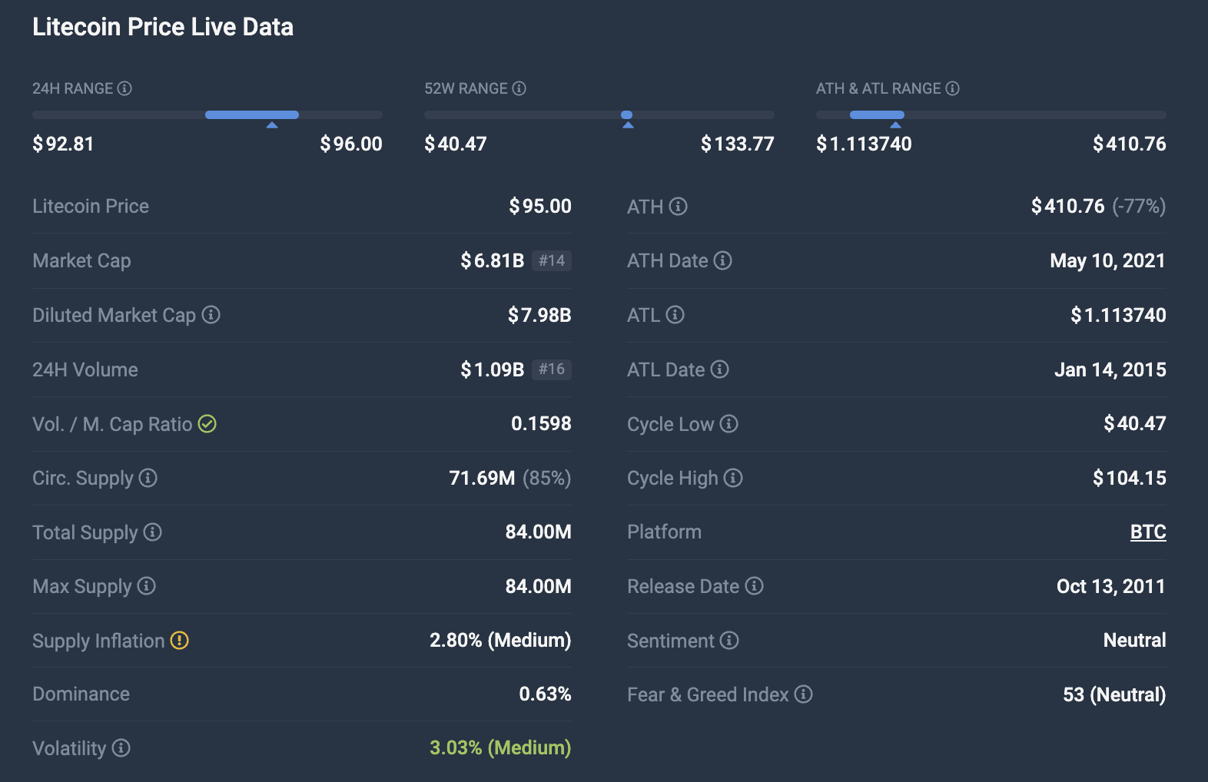The width and height of the screenshot is (1208, 782).
Task: Click the $410.76 value under ATH & ATL RANGE
Action: tap(1130, 144)
